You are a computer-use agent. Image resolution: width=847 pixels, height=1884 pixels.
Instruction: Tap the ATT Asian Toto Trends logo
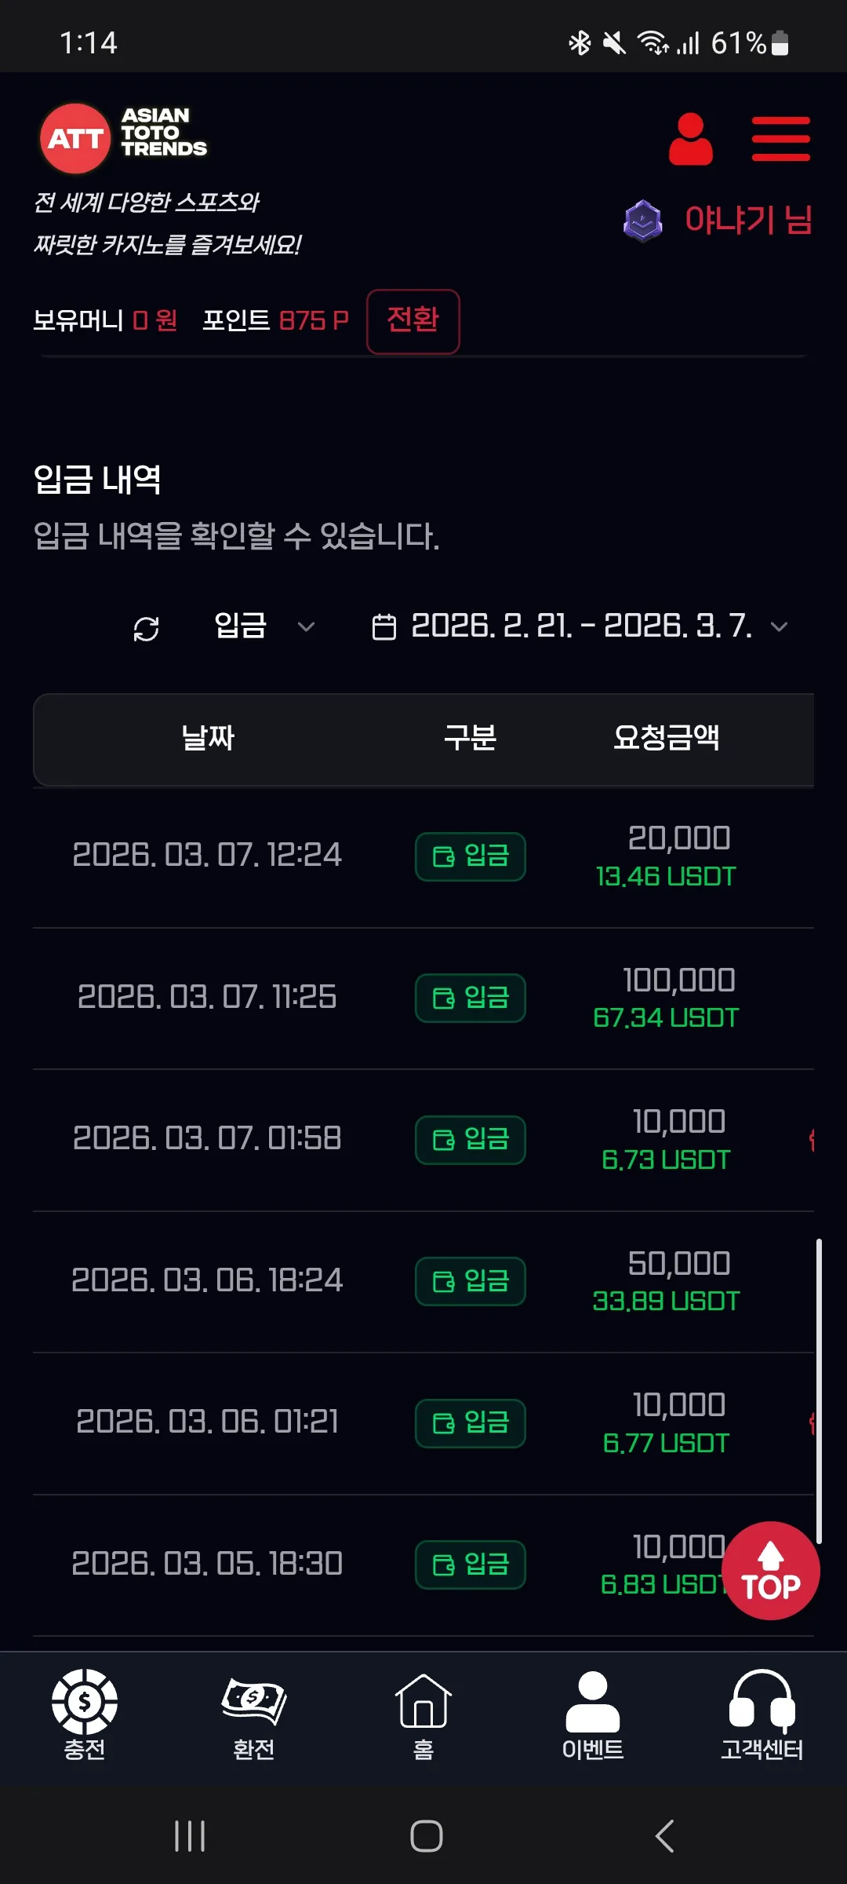123,138
